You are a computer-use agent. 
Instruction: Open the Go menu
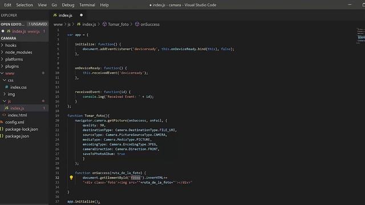pyautogui.click(x=54, y=5)
